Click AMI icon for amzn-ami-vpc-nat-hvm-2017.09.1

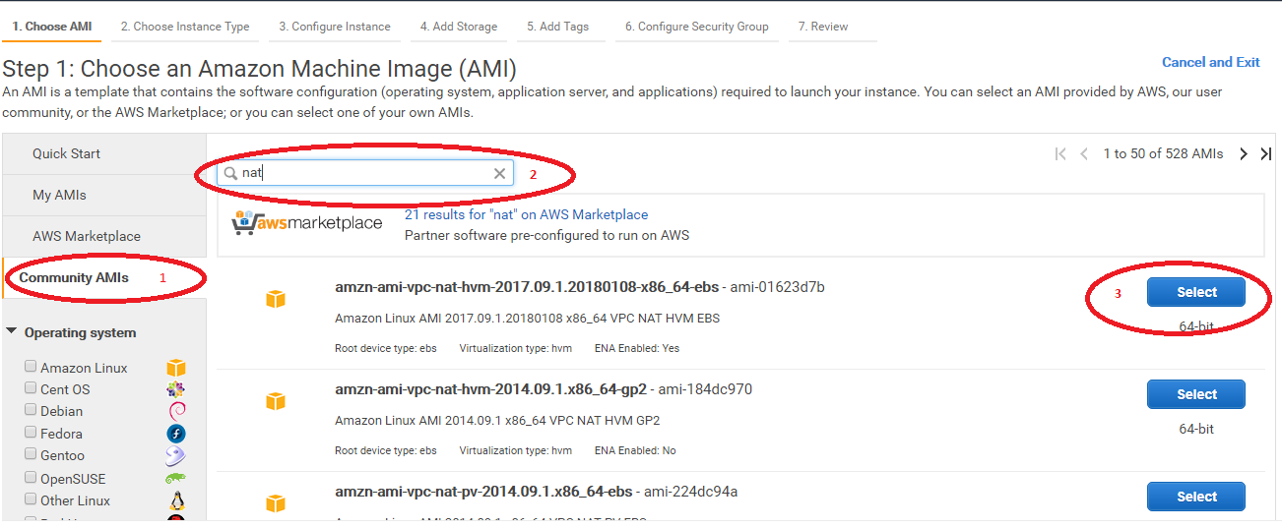276,299
